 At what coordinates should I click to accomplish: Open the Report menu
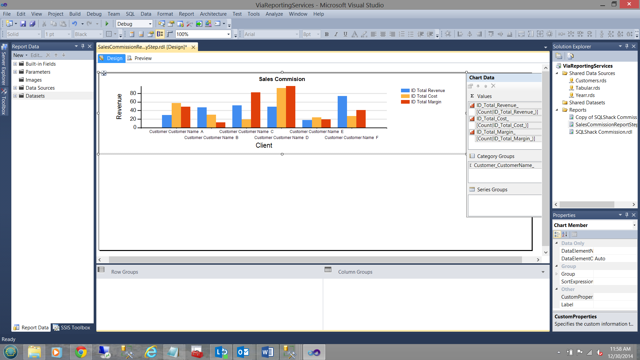click(186, 14)
